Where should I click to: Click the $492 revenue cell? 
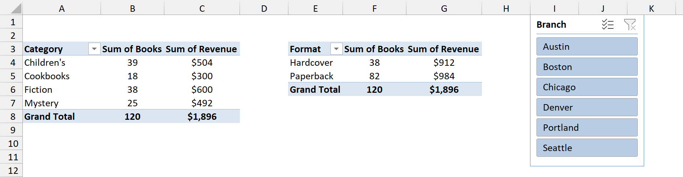point(202,103)
